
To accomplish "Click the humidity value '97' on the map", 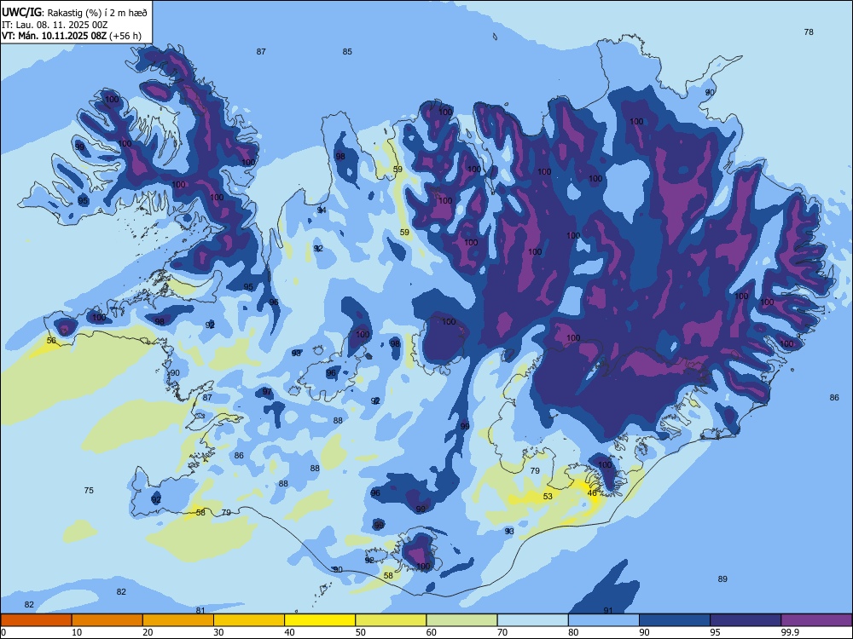I will [x=267, y=391].
